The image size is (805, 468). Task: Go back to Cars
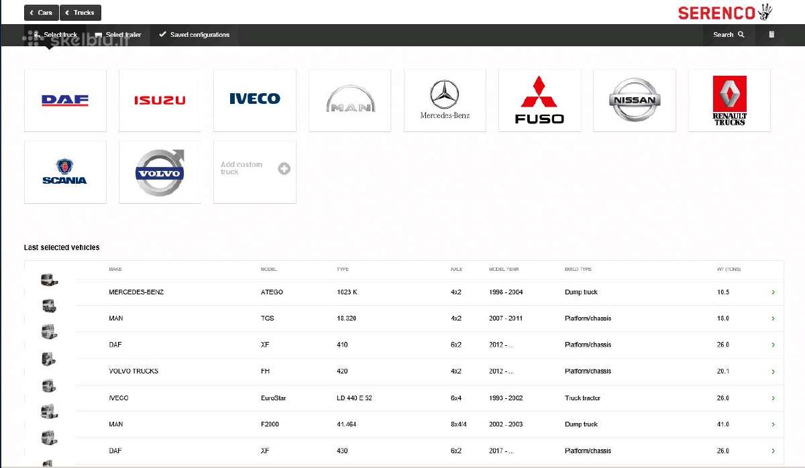tap(41, 13)
